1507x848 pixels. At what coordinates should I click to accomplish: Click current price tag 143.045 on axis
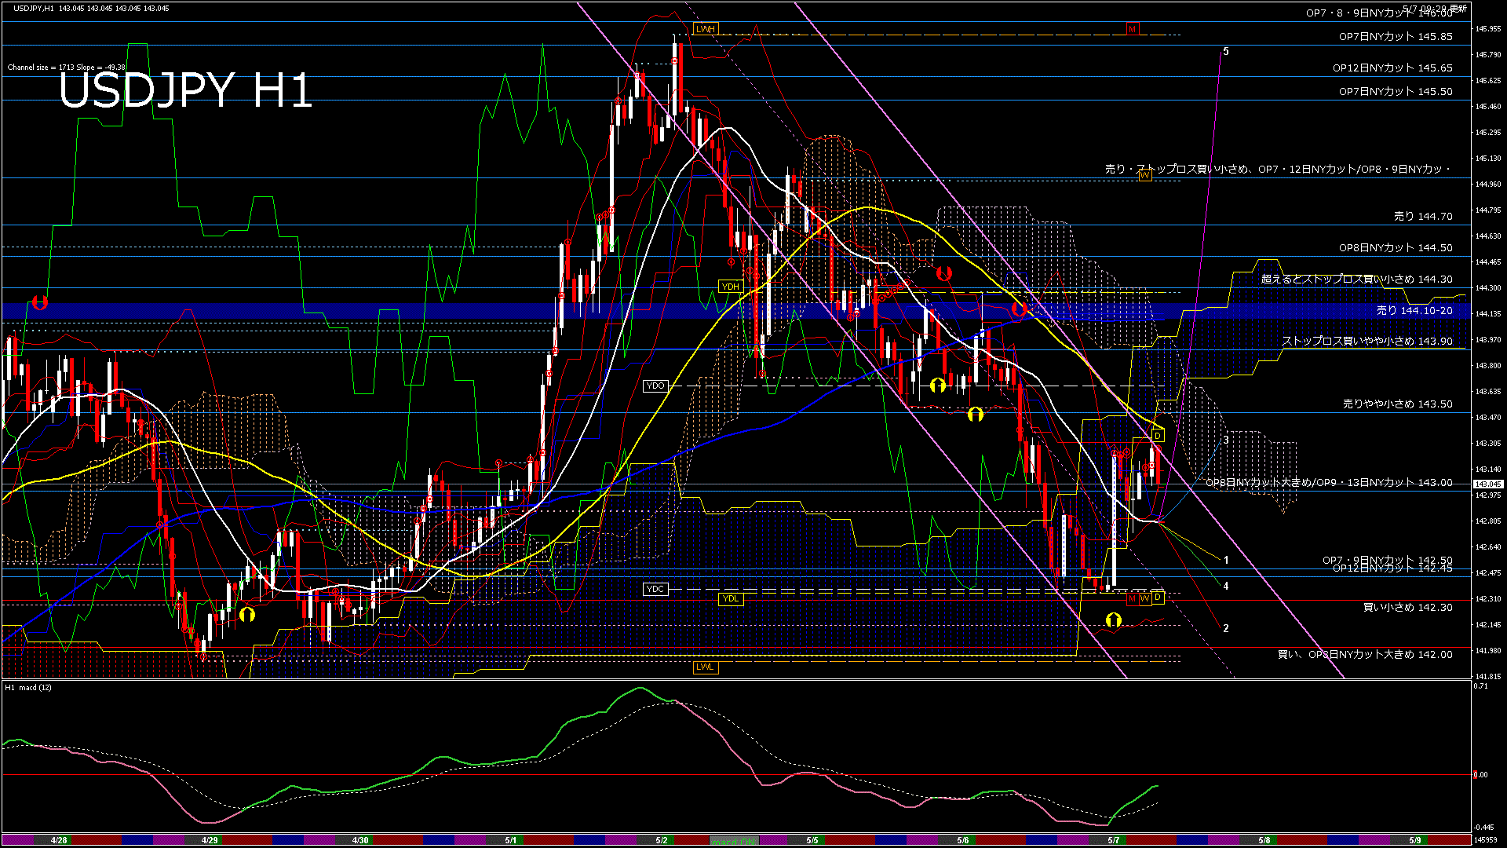pyautogui.click(x=1487, y=484)
